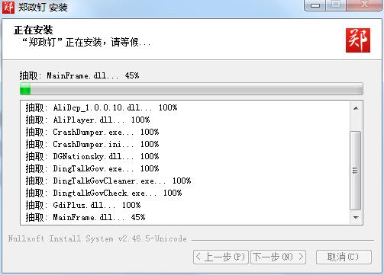
Task: Select the MainFrame.dll 45% line in log list
Action: pos(86,217)
